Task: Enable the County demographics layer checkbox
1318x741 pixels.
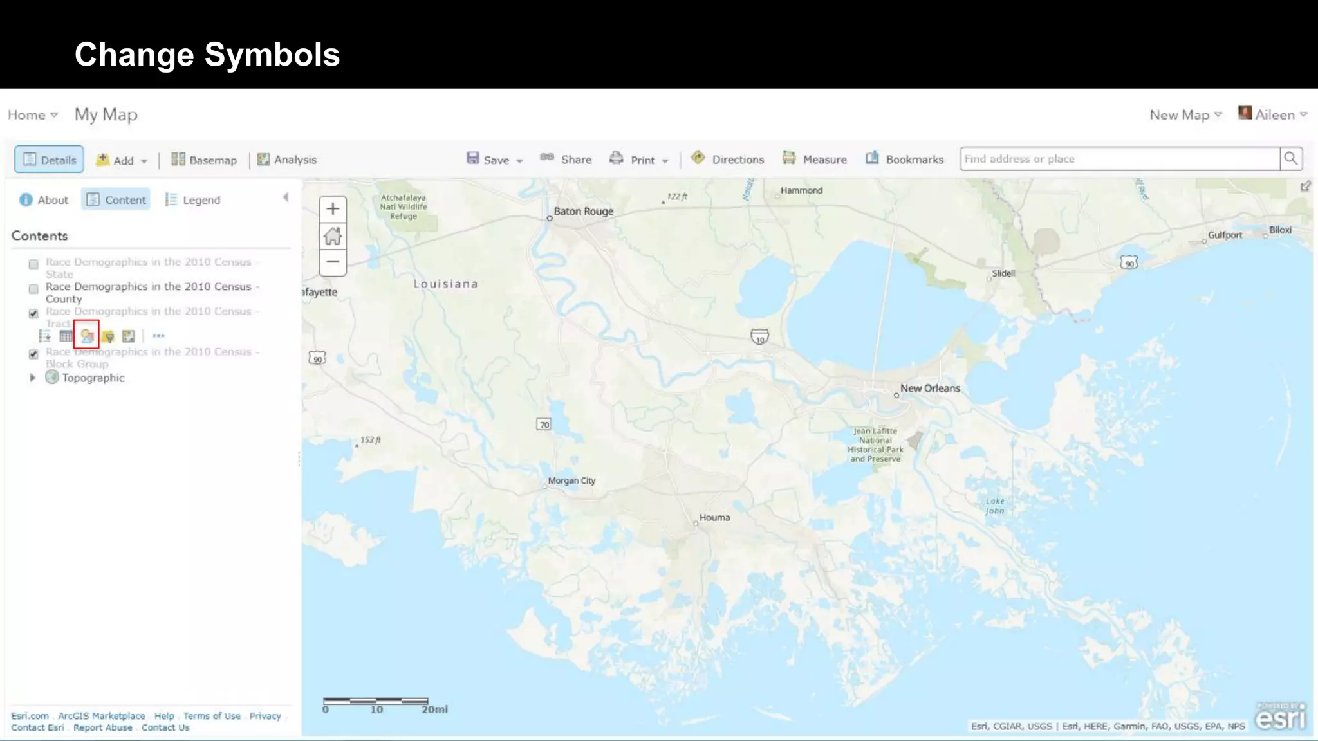Action: coord(33,289)
